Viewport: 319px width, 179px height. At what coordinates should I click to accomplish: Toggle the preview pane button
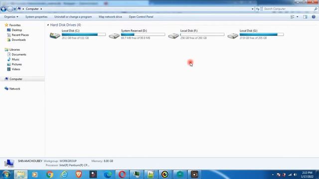tap(305, 17)
